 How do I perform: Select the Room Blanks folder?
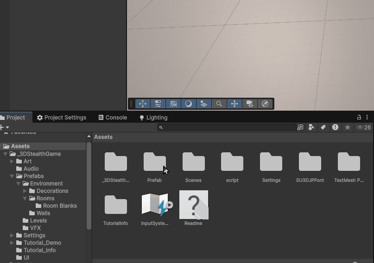[60, 206]
